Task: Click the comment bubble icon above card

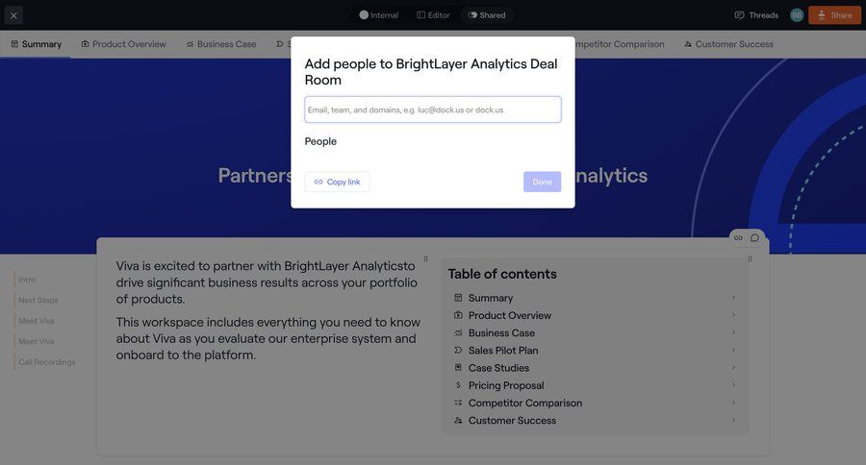Action: tap(755, 237)
